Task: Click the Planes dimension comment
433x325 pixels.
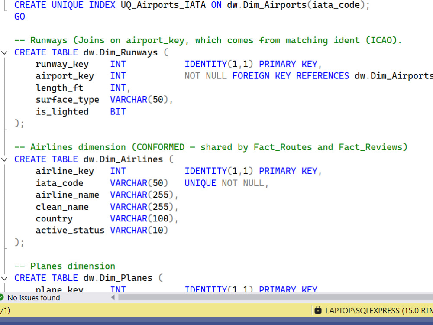Action: (65, 266)
